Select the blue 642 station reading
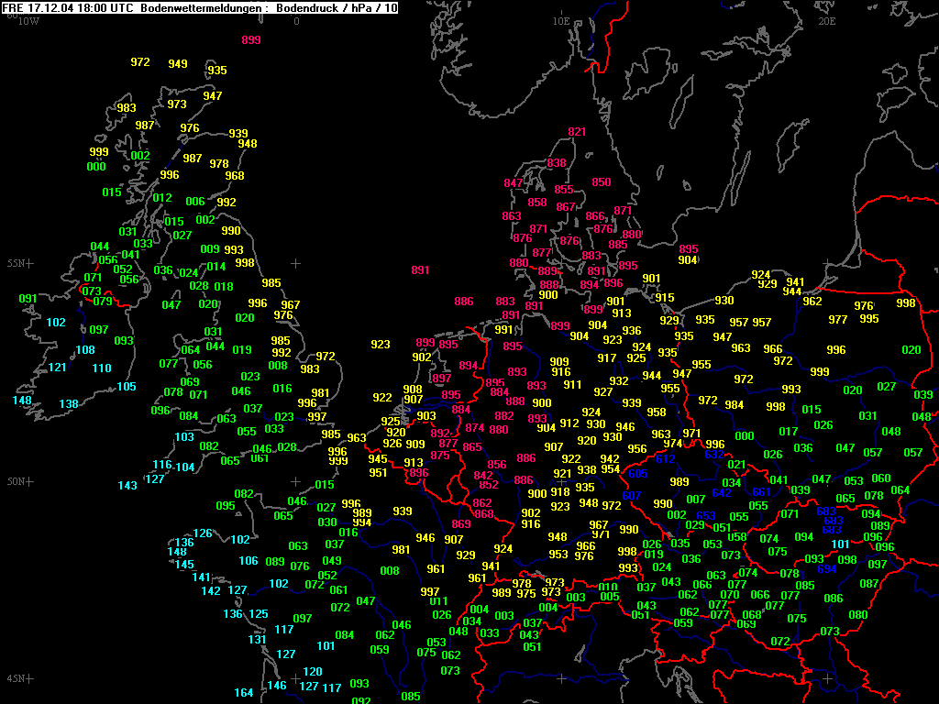The width and height of the screenshot is (939, 704). point(722,492)
